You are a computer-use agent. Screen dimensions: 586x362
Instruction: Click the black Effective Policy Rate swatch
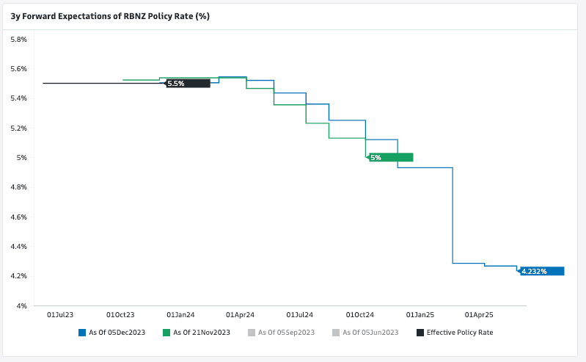pos(420,333)
